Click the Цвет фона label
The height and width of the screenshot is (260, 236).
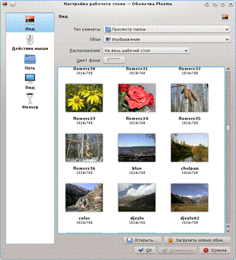coord(89,60)
